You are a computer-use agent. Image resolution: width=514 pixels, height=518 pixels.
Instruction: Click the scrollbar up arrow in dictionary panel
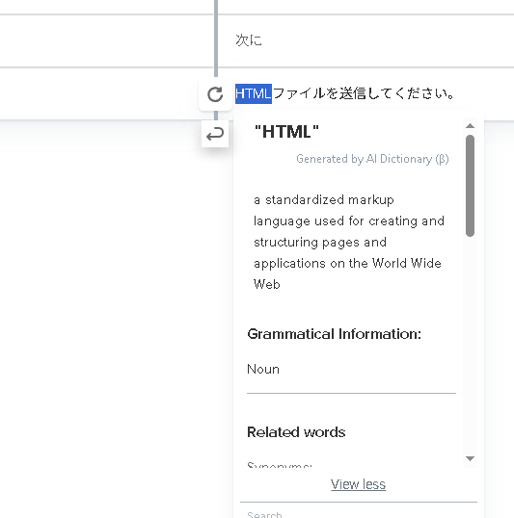tap(470, 126)
